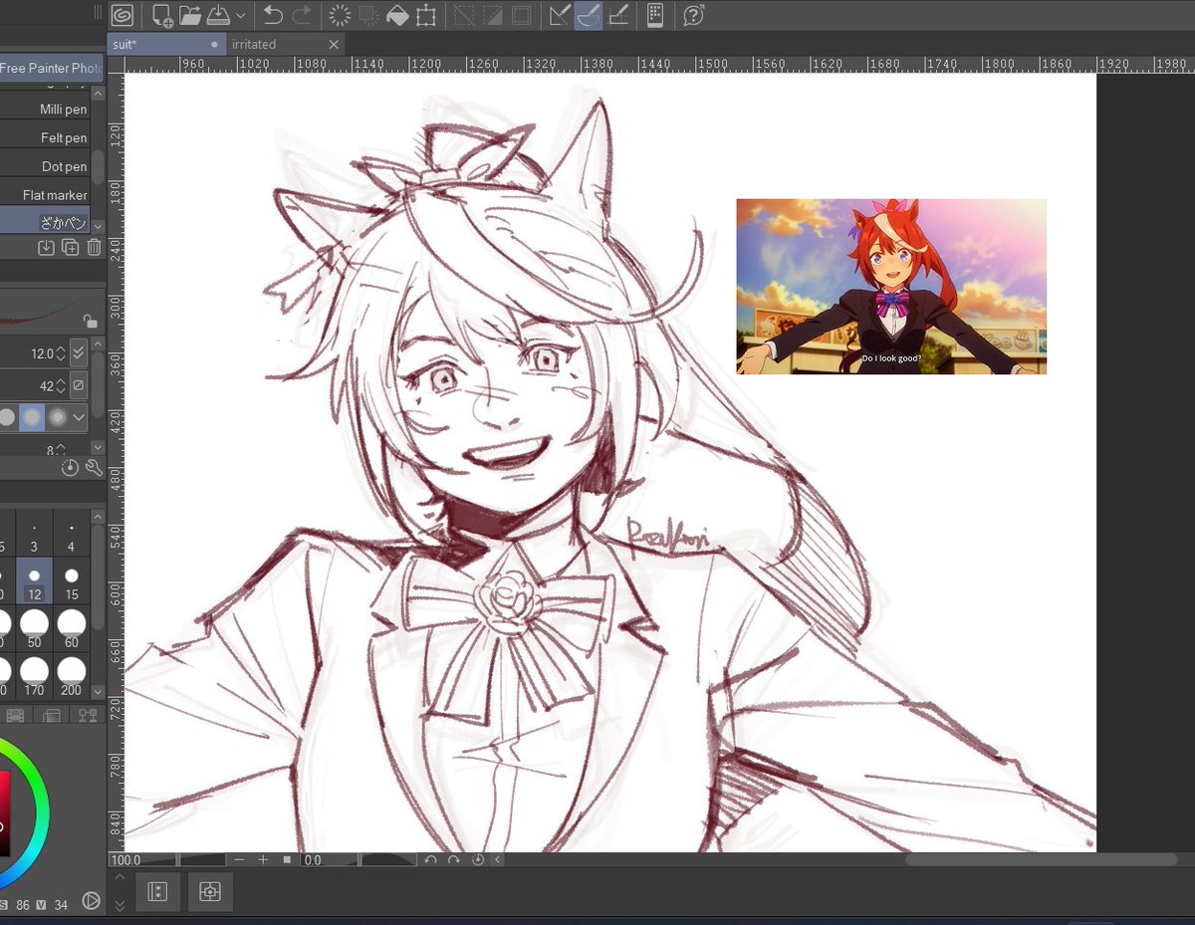Invert the selected area icon
The image size is (1195, 925).
point(492,15)
